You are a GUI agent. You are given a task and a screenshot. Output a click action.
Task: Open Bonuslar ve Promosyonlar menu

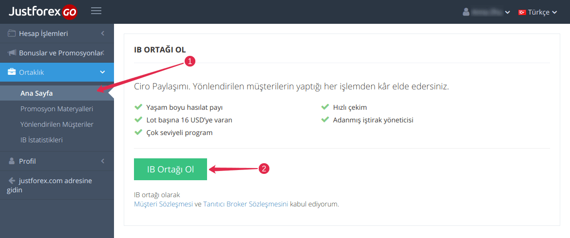click(57, 53)
